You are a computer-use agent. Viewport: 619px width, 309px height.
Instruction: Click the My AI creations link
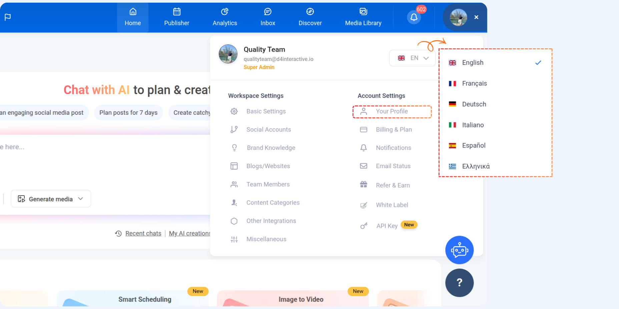(189, 234)
